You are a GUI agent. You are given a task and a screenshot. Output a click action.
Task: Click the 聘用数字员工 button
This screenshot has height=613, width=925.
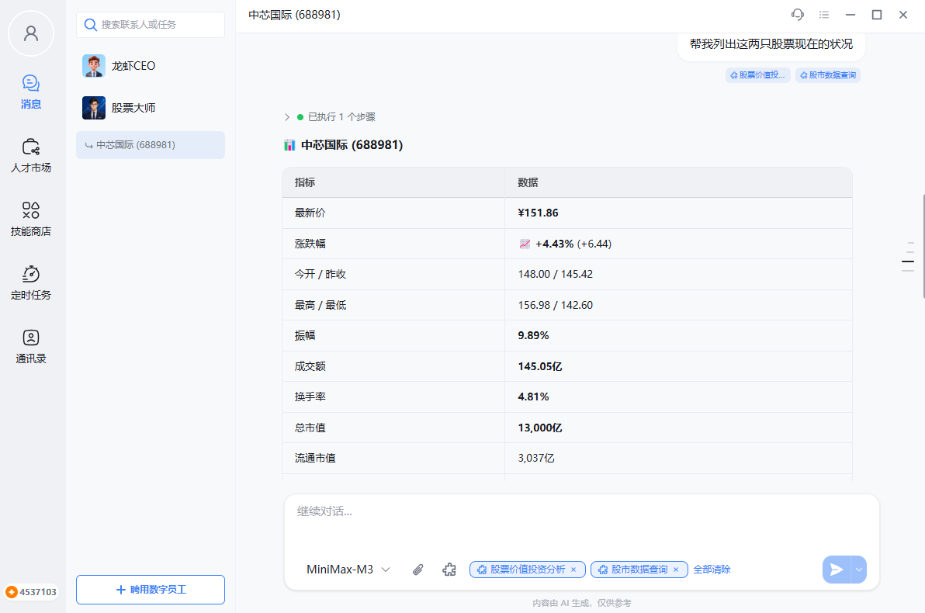coord(151,590)
